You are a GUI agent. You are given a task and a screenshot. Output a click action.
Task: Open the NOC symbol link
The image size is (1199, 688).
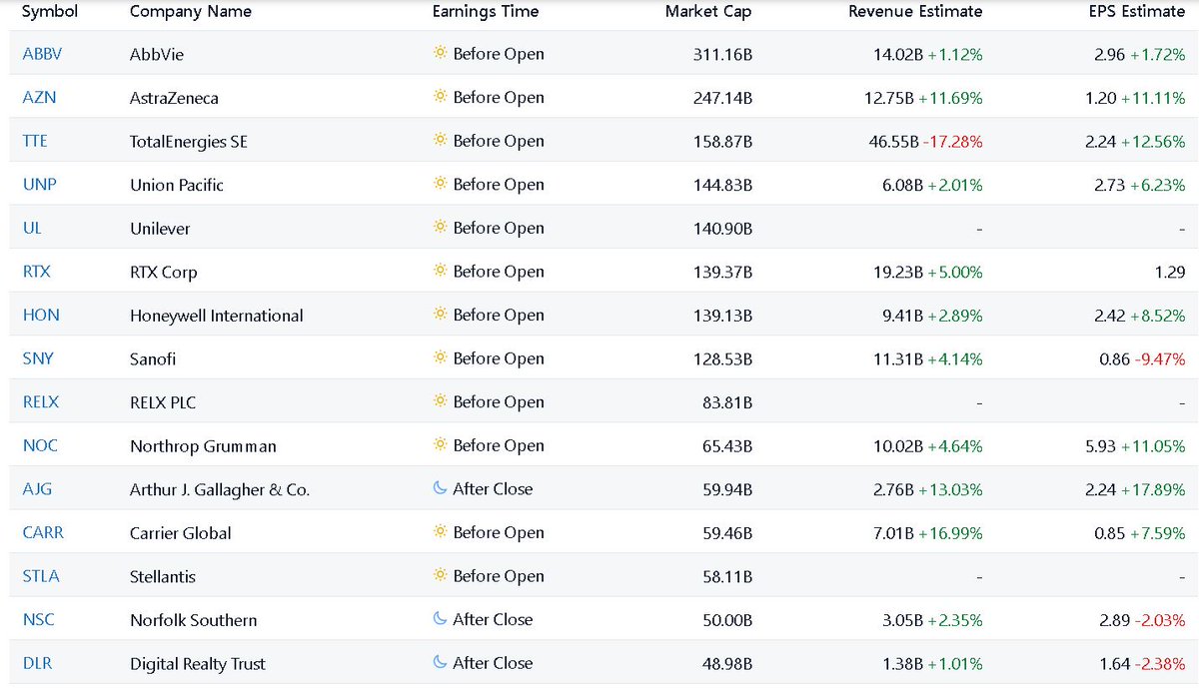[40, 445]
